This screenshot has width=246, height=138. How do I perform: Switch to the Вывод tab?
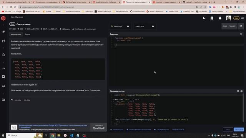27,34
